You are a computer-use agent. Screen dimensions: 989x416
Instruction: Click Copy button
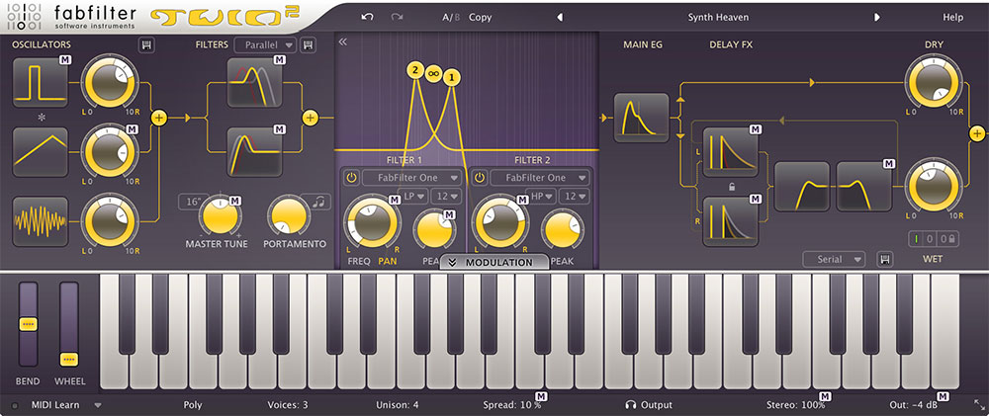pyautogui.click(x=480, y=18)
